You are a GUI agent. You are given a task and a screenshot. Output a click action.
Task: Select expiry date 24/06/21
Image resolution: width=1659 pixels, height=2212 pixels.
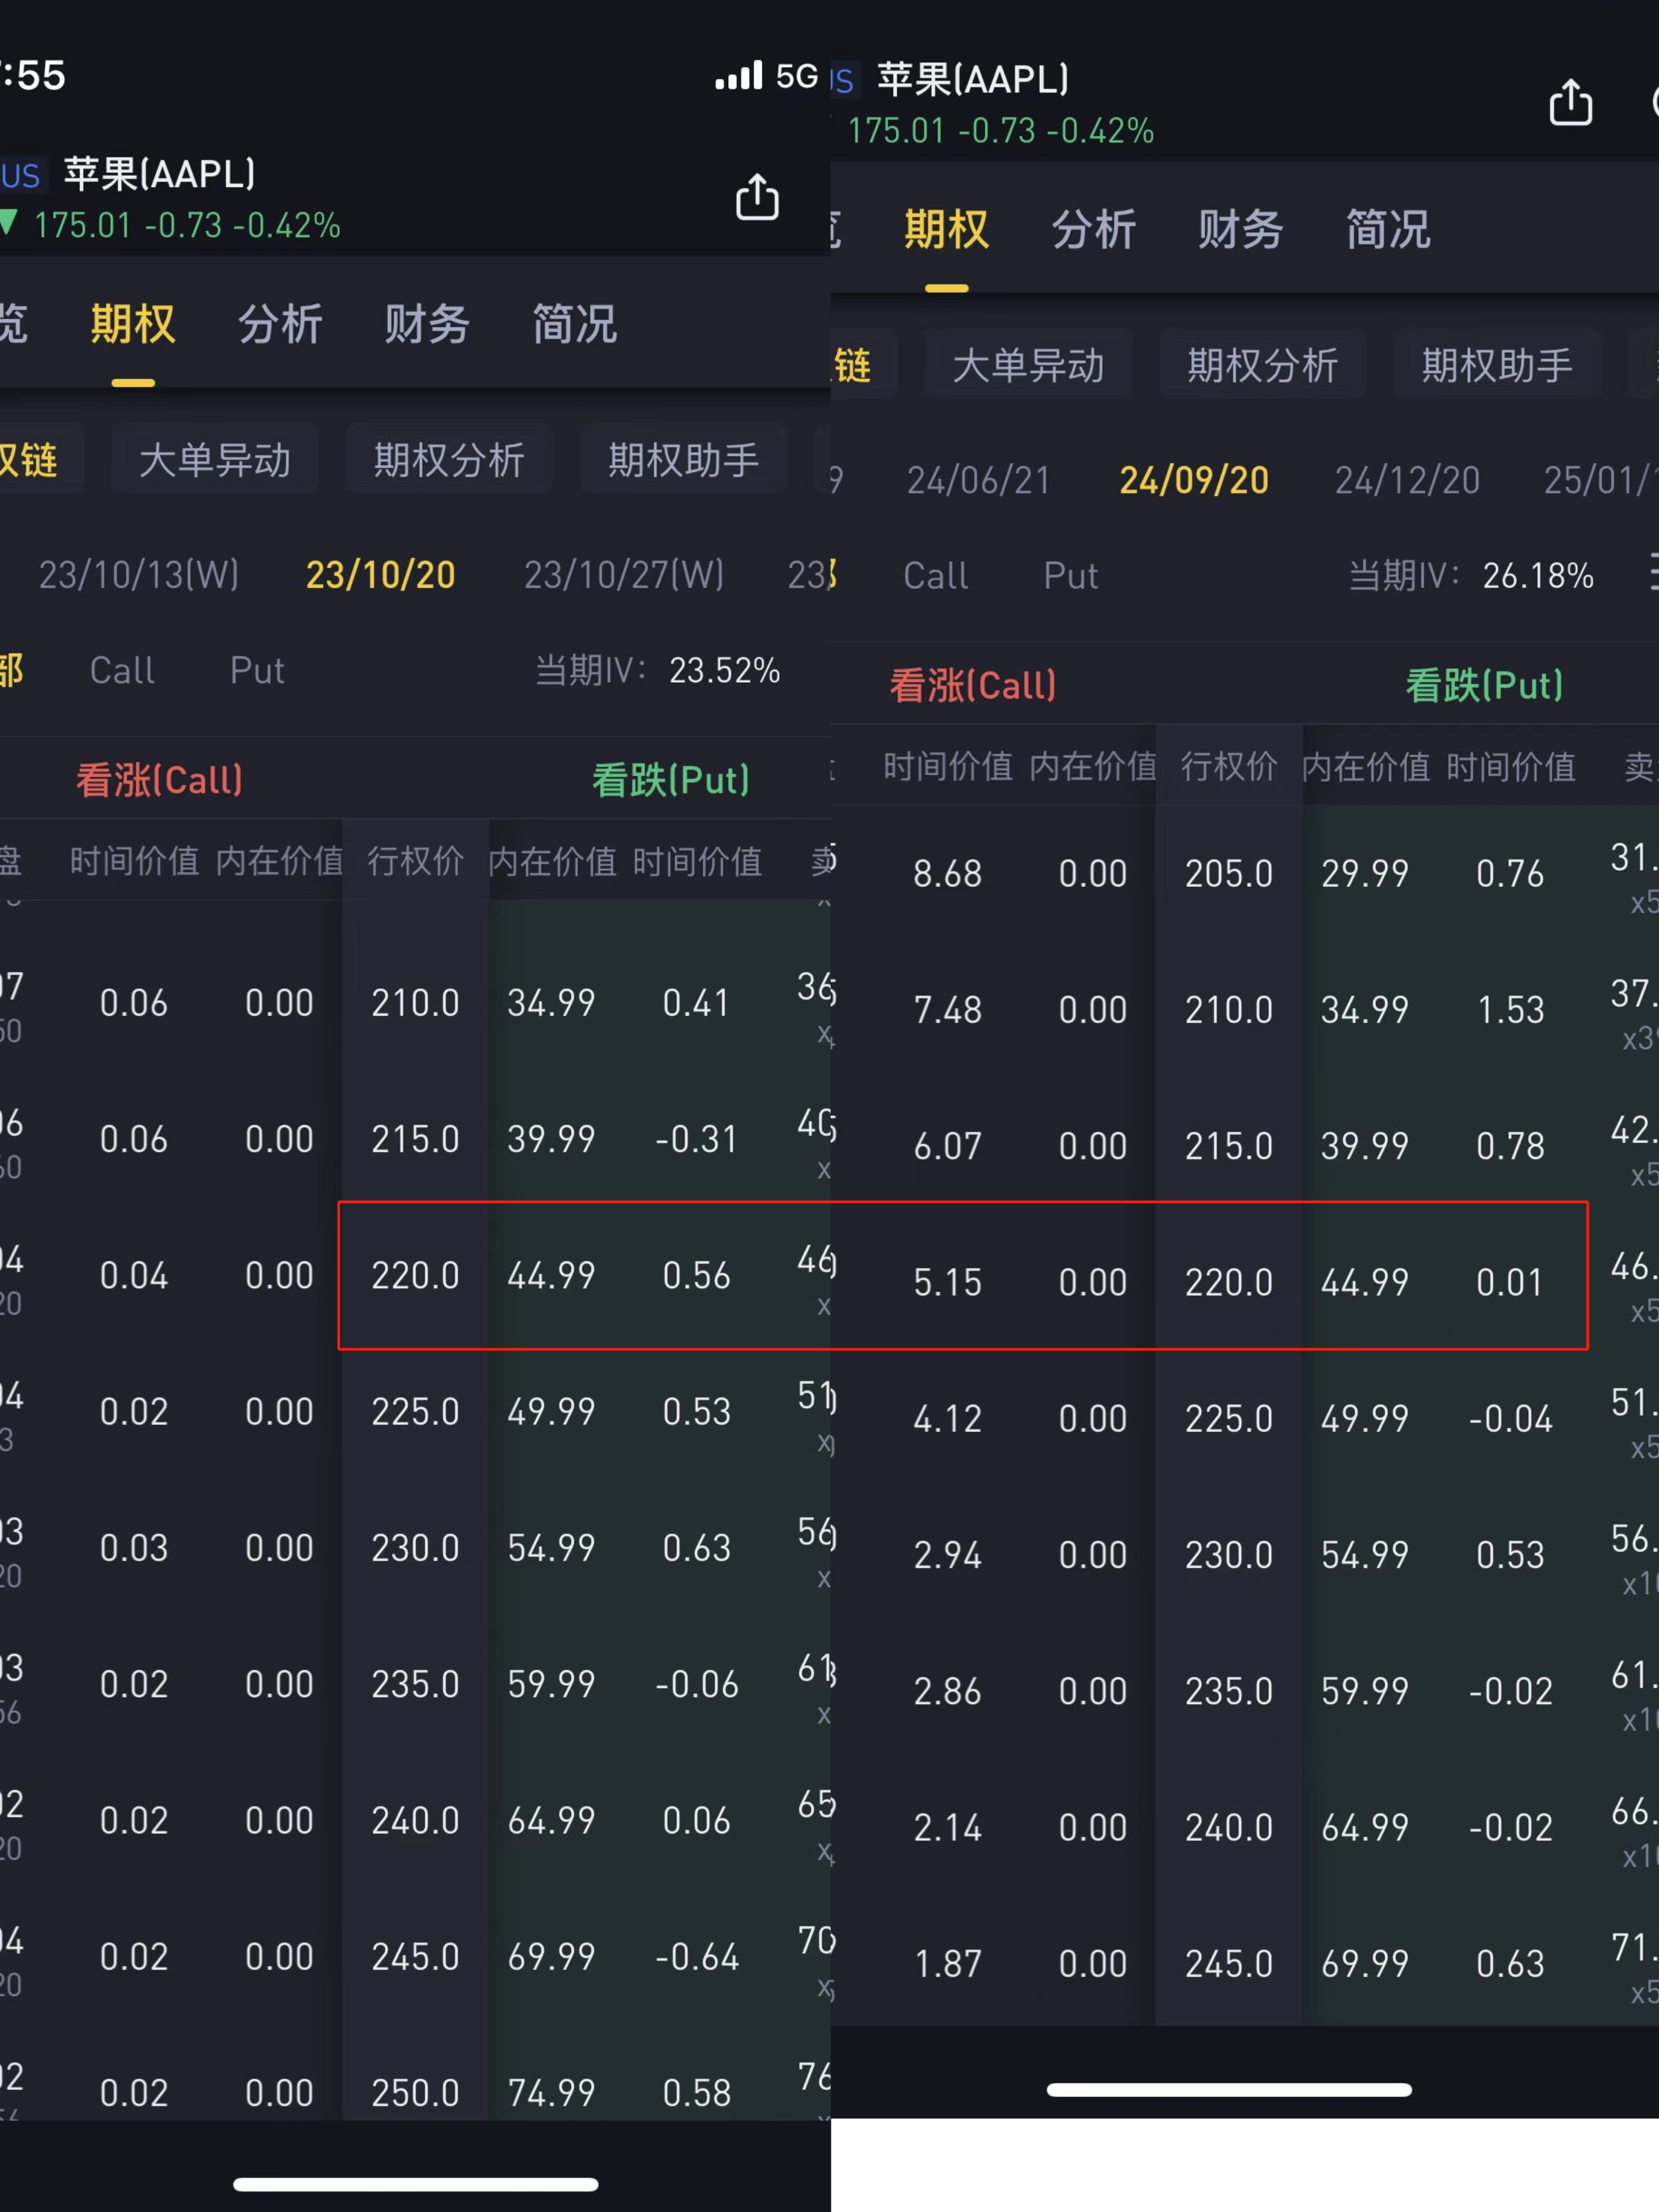tap(978, 481)
